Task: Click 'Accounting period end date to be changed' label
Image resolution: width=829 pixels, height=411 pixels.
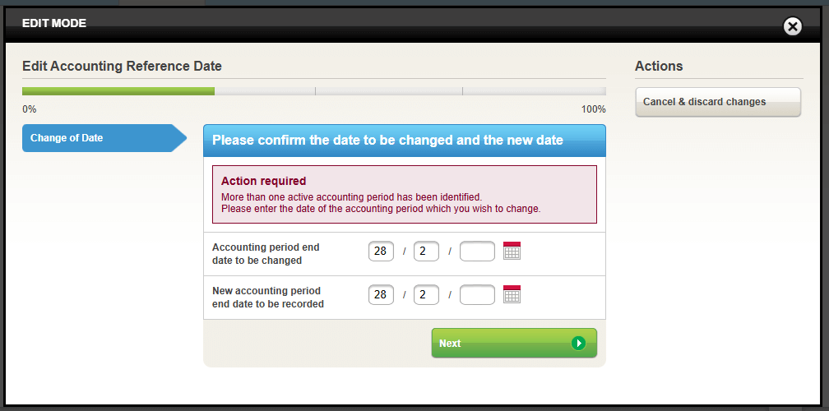Action: (x=266, y=253)
